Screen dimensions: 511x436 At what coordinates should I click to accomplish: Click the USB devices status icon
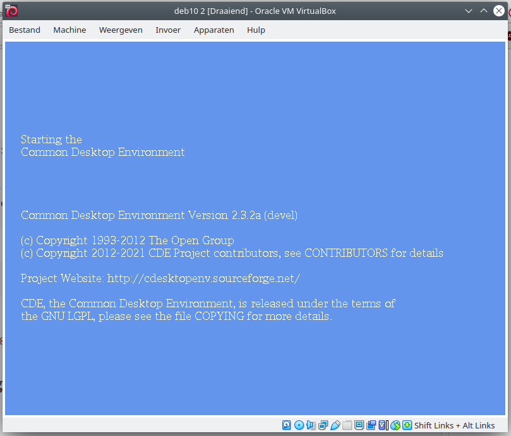[x=335, y=425]
